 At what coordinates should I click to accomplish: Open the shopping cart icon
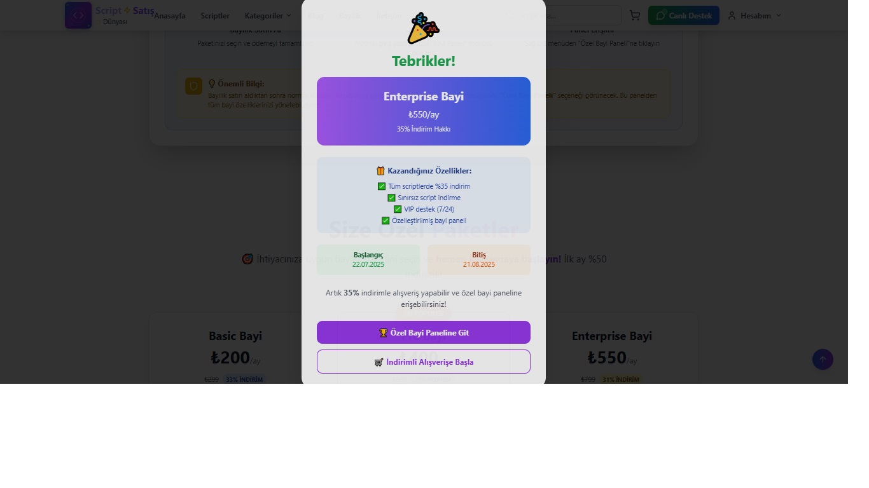click(x=635, y=15)
